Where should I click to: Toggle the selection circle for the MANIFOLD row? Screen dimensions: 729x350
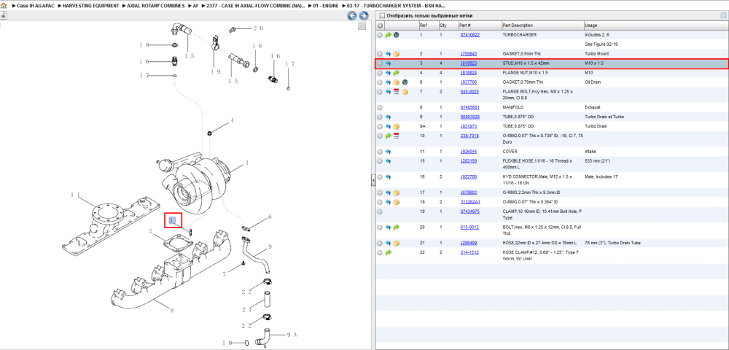coord(380,107)
